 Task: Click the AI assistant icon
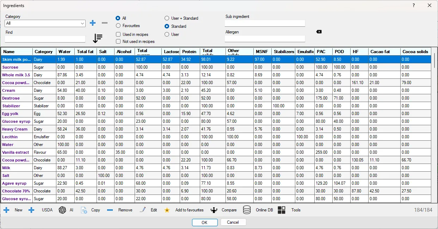pyautogui.click(x=62, y=210)
